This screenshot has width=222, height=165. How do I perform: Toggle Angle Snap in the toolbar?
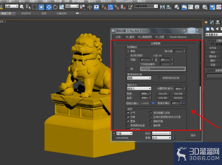pos(110,7)
